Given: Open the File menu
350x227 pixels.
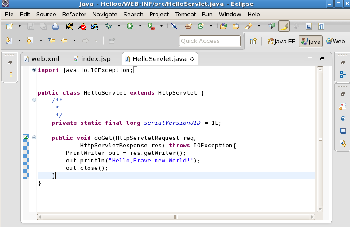Looking at the screenshot, I should (9, 15).
